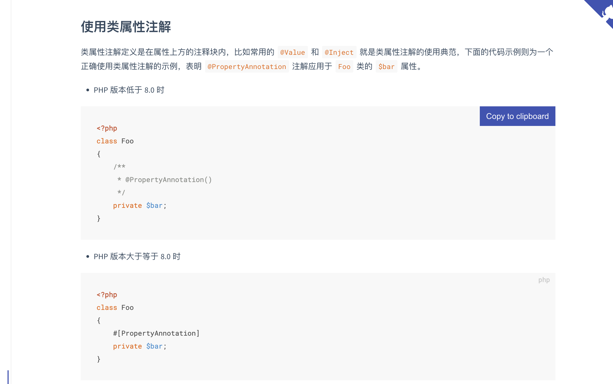Click the Copy to clipboard button
Image resolution: width=613 pixels, height=384 pixels.
[517, 116]
